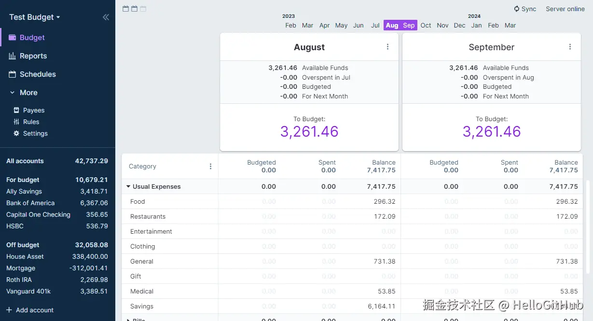593x321 pixels.
Task: Select Oct in the month picker
Action: [426, 26]
